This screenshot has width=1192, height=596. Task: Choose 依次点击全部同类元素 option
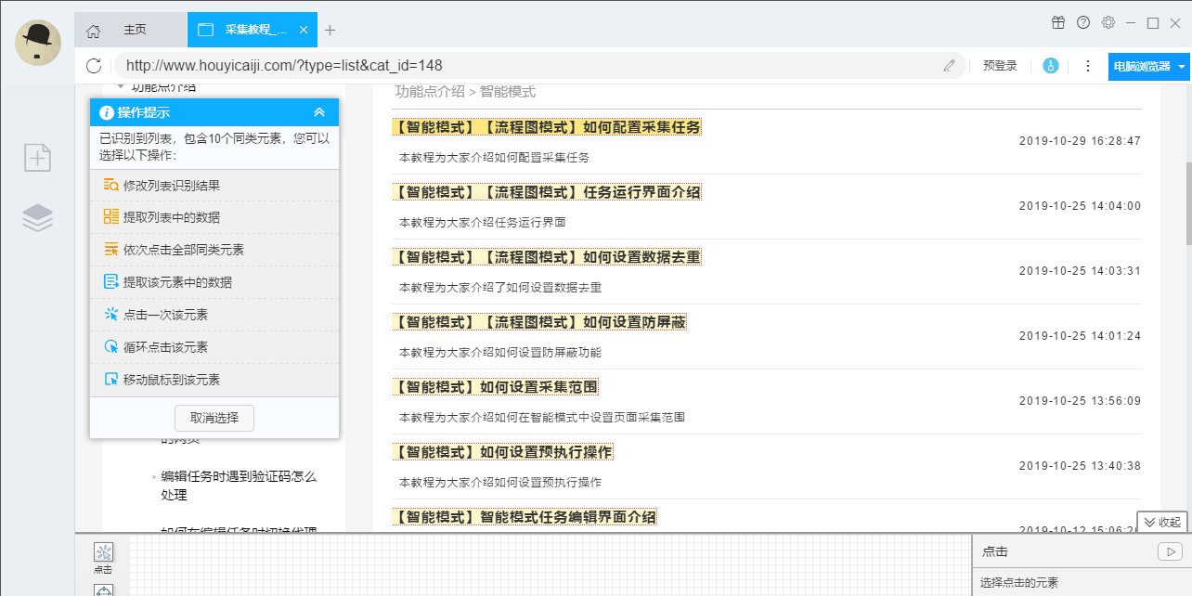pyautogui.click(x=184, y=250)
